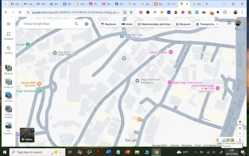
Task: Click the House green triangle marker
Action: (x=28, y=45)
